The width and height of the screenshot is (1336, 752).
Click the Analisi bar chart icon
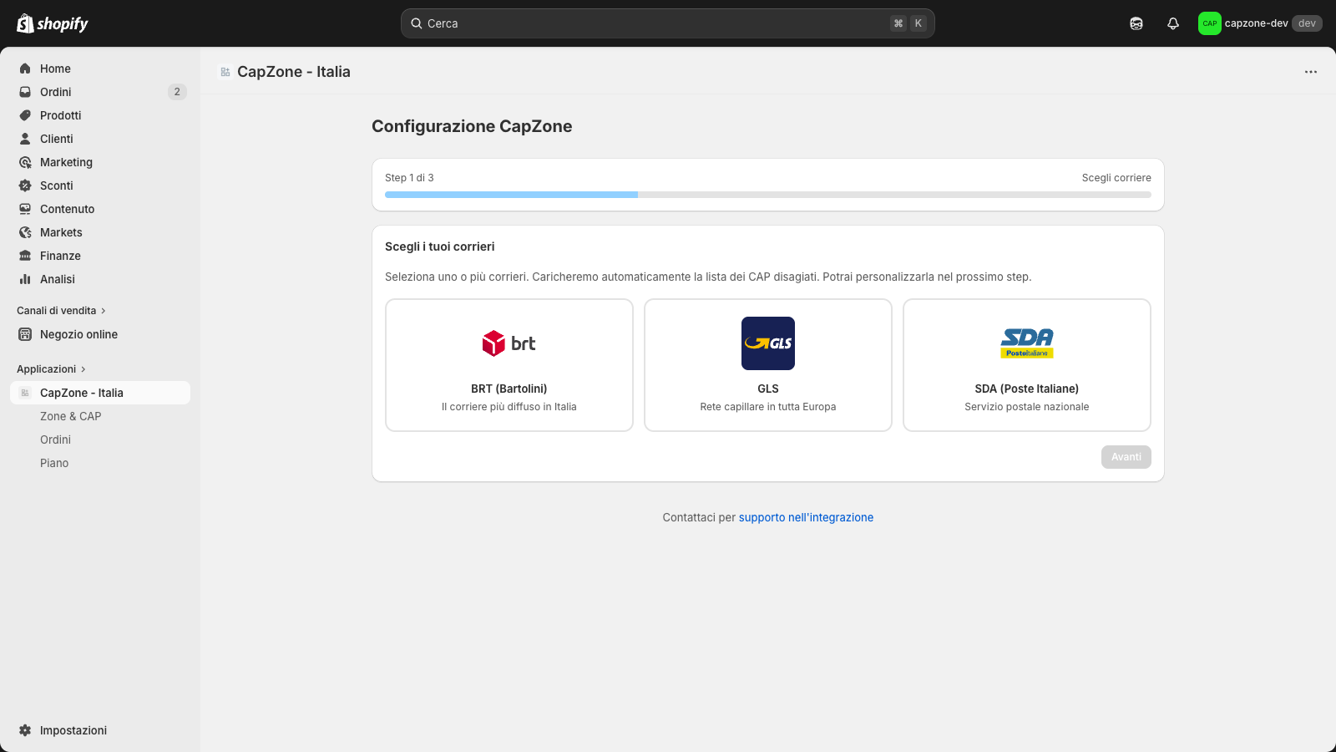tap(25, 279)
